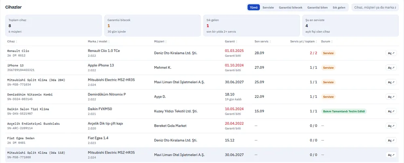Click last service date 15.09
The height and width of the screenshot is (163, 404).
(259, 111)
